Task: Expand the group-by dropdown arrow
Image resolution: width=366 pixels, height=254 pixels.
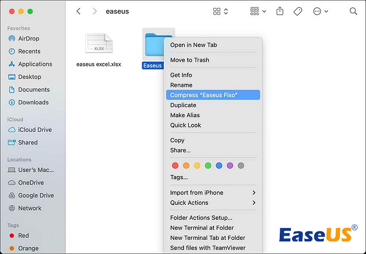Action: coord(264,11)
